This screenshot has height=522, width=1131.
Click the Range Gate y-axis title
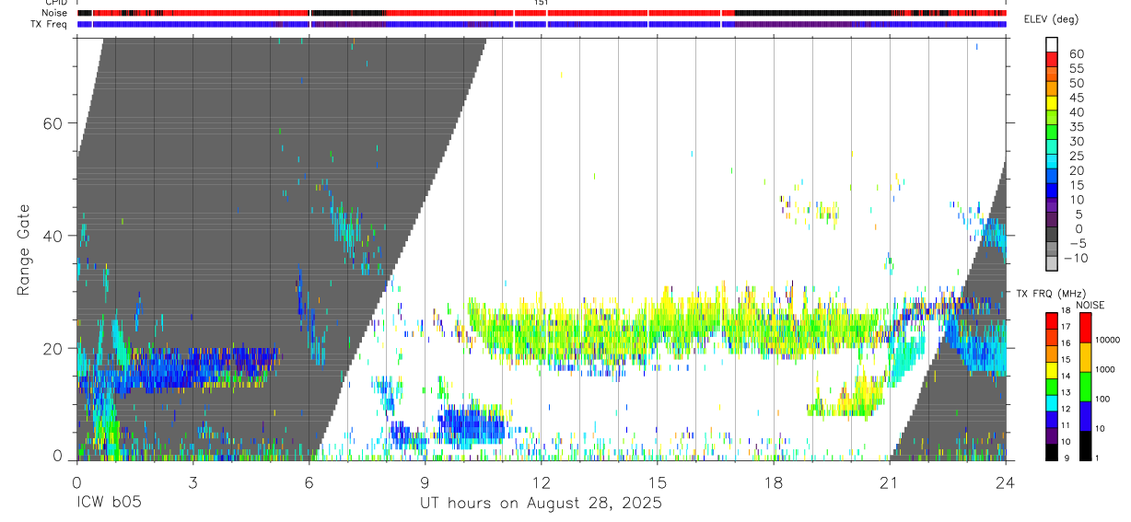pyautogui.click(x=23, y=249)
